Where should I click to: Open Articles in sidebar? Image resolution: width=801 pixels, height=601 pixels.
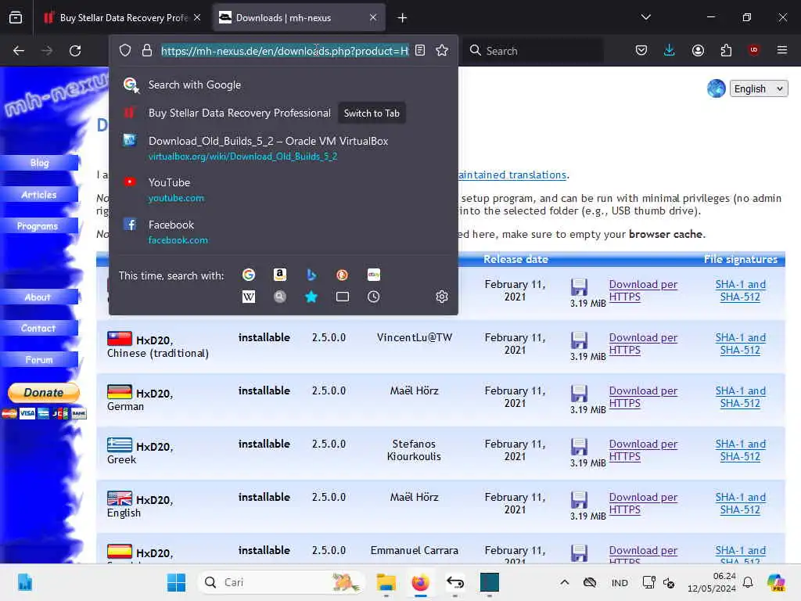pyautogui.click(x=39, y=195)
